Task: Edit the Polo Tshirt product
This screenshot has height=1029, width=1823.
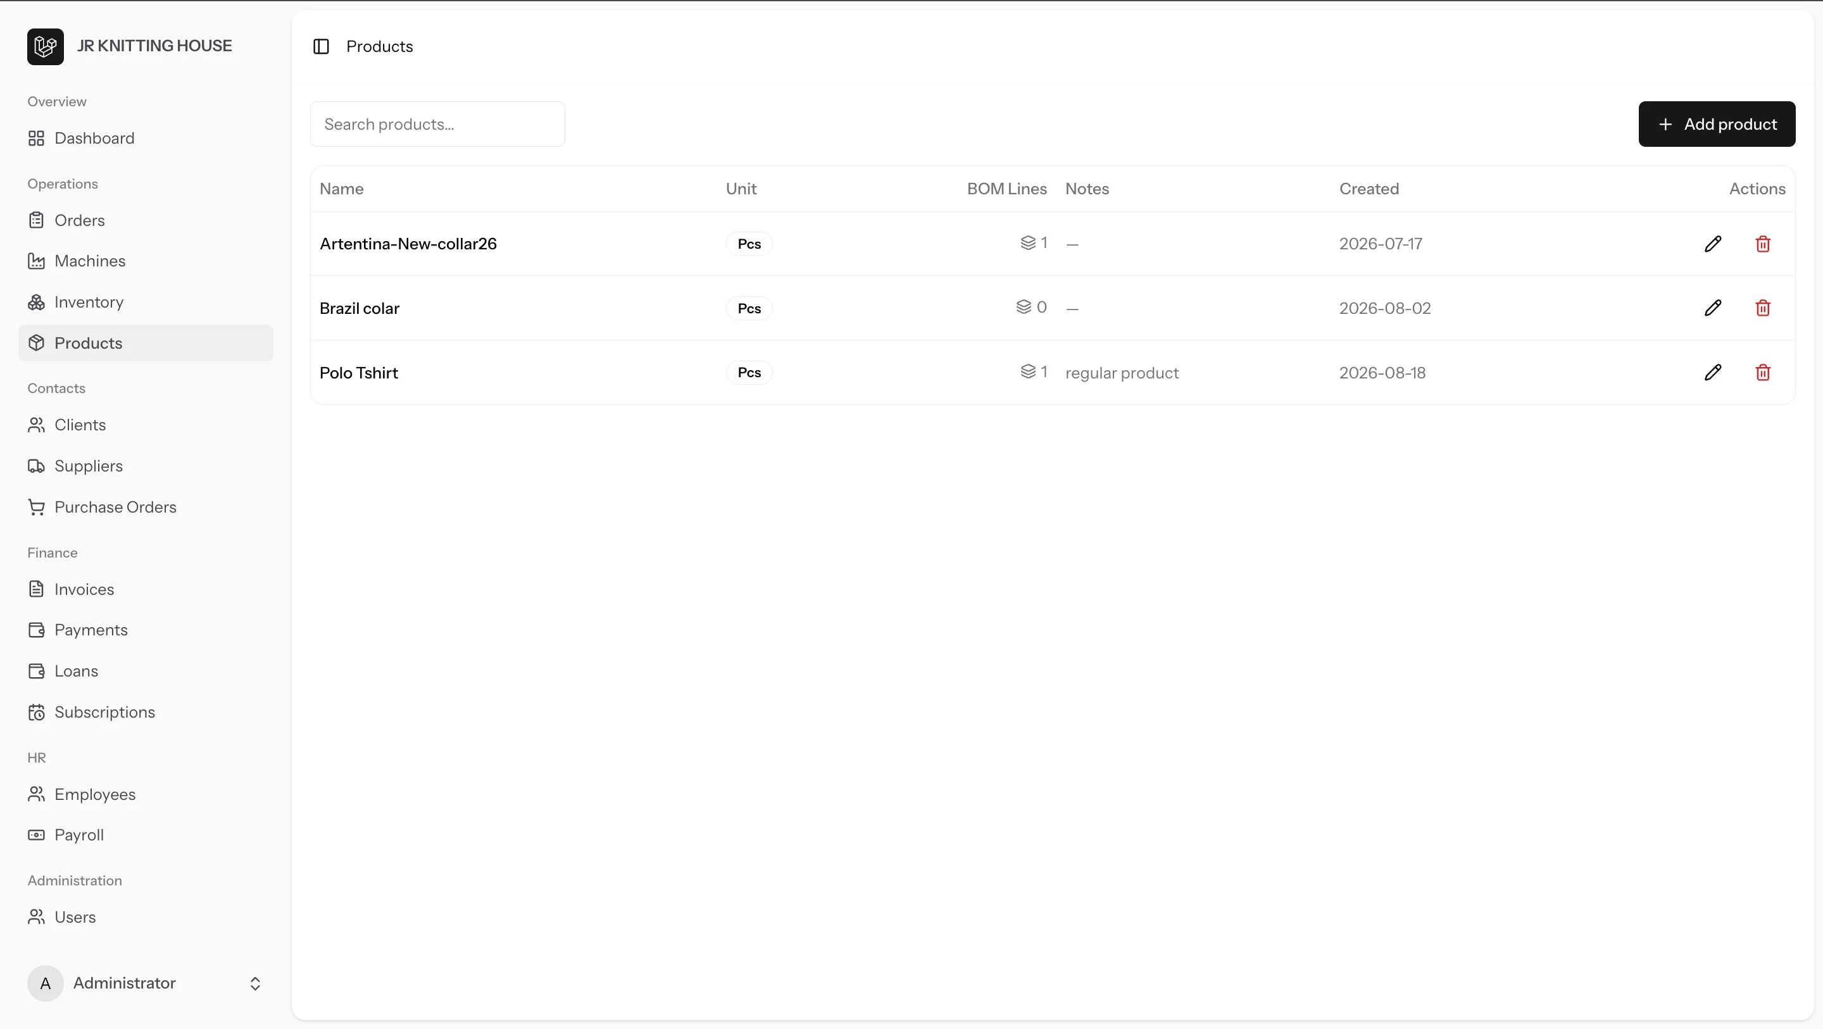Action: [1713, 372]
